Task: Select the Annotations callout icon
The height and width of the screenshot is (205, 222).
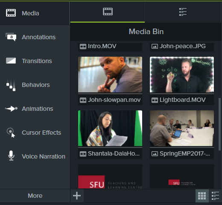Action: pyautogui.click(x=11, y=37)
